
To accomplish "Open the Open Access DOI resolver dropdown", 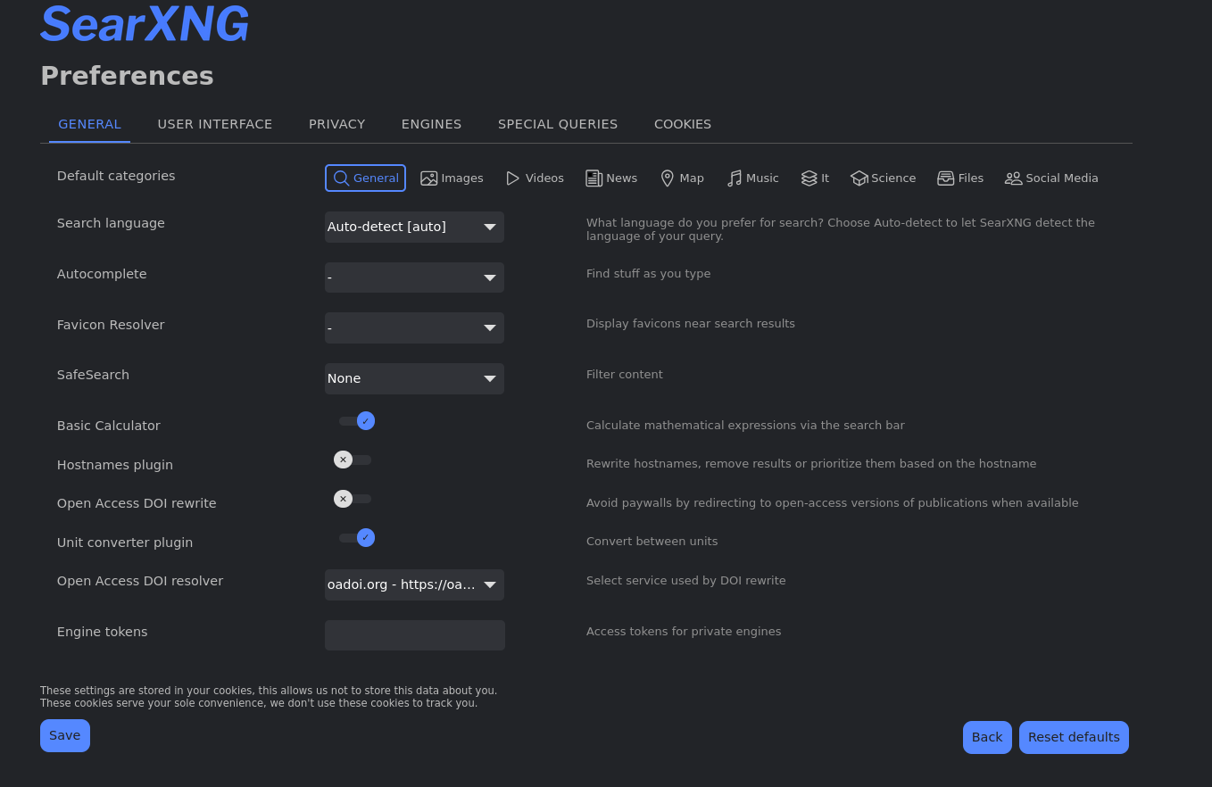I will coord(414,584).
